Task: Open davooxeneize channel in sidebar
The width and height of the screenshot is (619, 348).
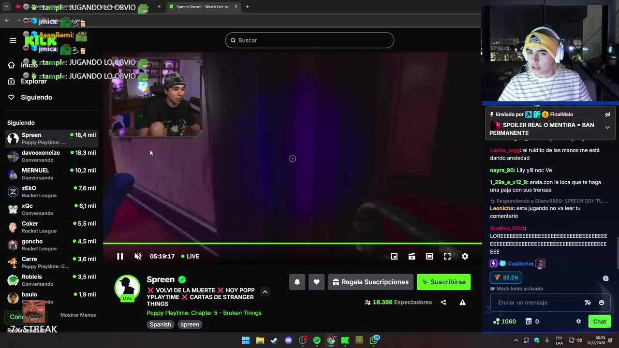Action: 51,156
